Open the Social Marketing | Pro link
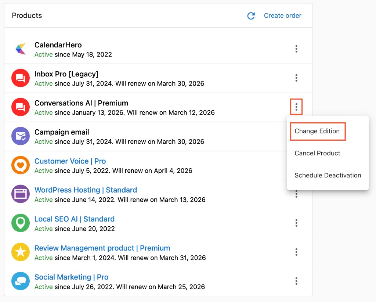Viewport: 376px width, 302px height. [x=72, y=277]
